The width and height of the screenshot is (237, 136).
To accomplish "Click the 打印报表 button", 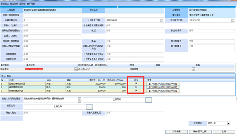I will point(176,132).
